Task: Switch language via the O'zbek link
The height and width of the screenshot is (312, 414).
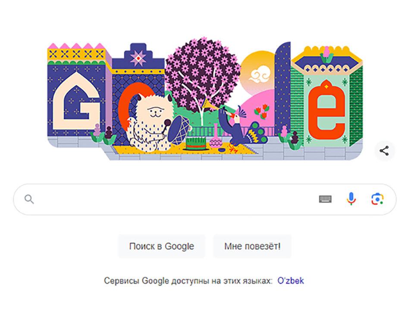Action: tap(290, 280)
